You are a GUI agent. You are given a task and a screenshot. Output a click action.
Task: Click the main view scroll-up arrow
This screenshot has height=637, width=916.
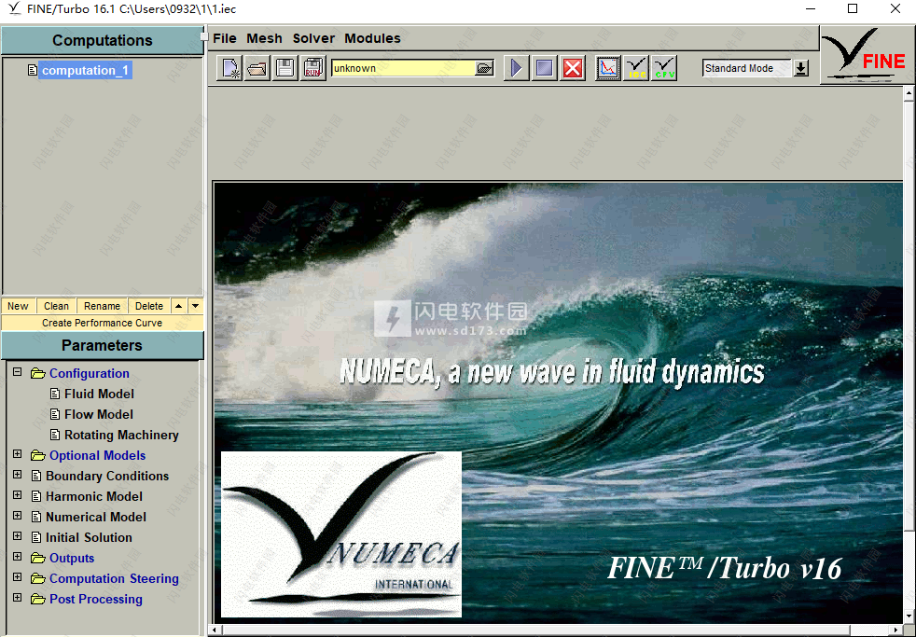(909, 93)
